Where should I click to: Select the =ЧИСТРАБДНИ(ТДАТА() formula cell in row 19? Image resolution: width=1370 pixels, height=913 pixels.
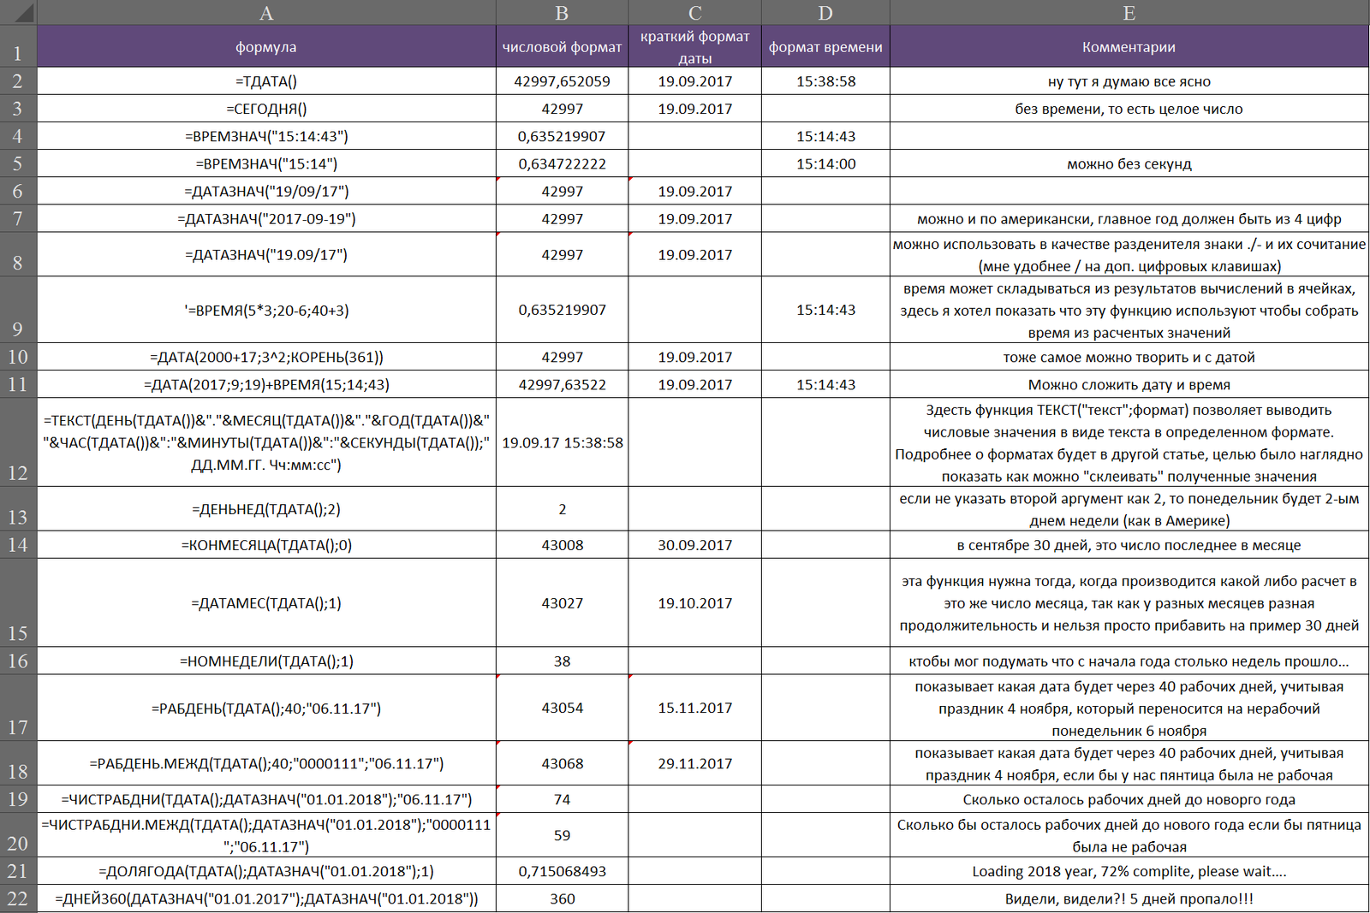point(266,799)
